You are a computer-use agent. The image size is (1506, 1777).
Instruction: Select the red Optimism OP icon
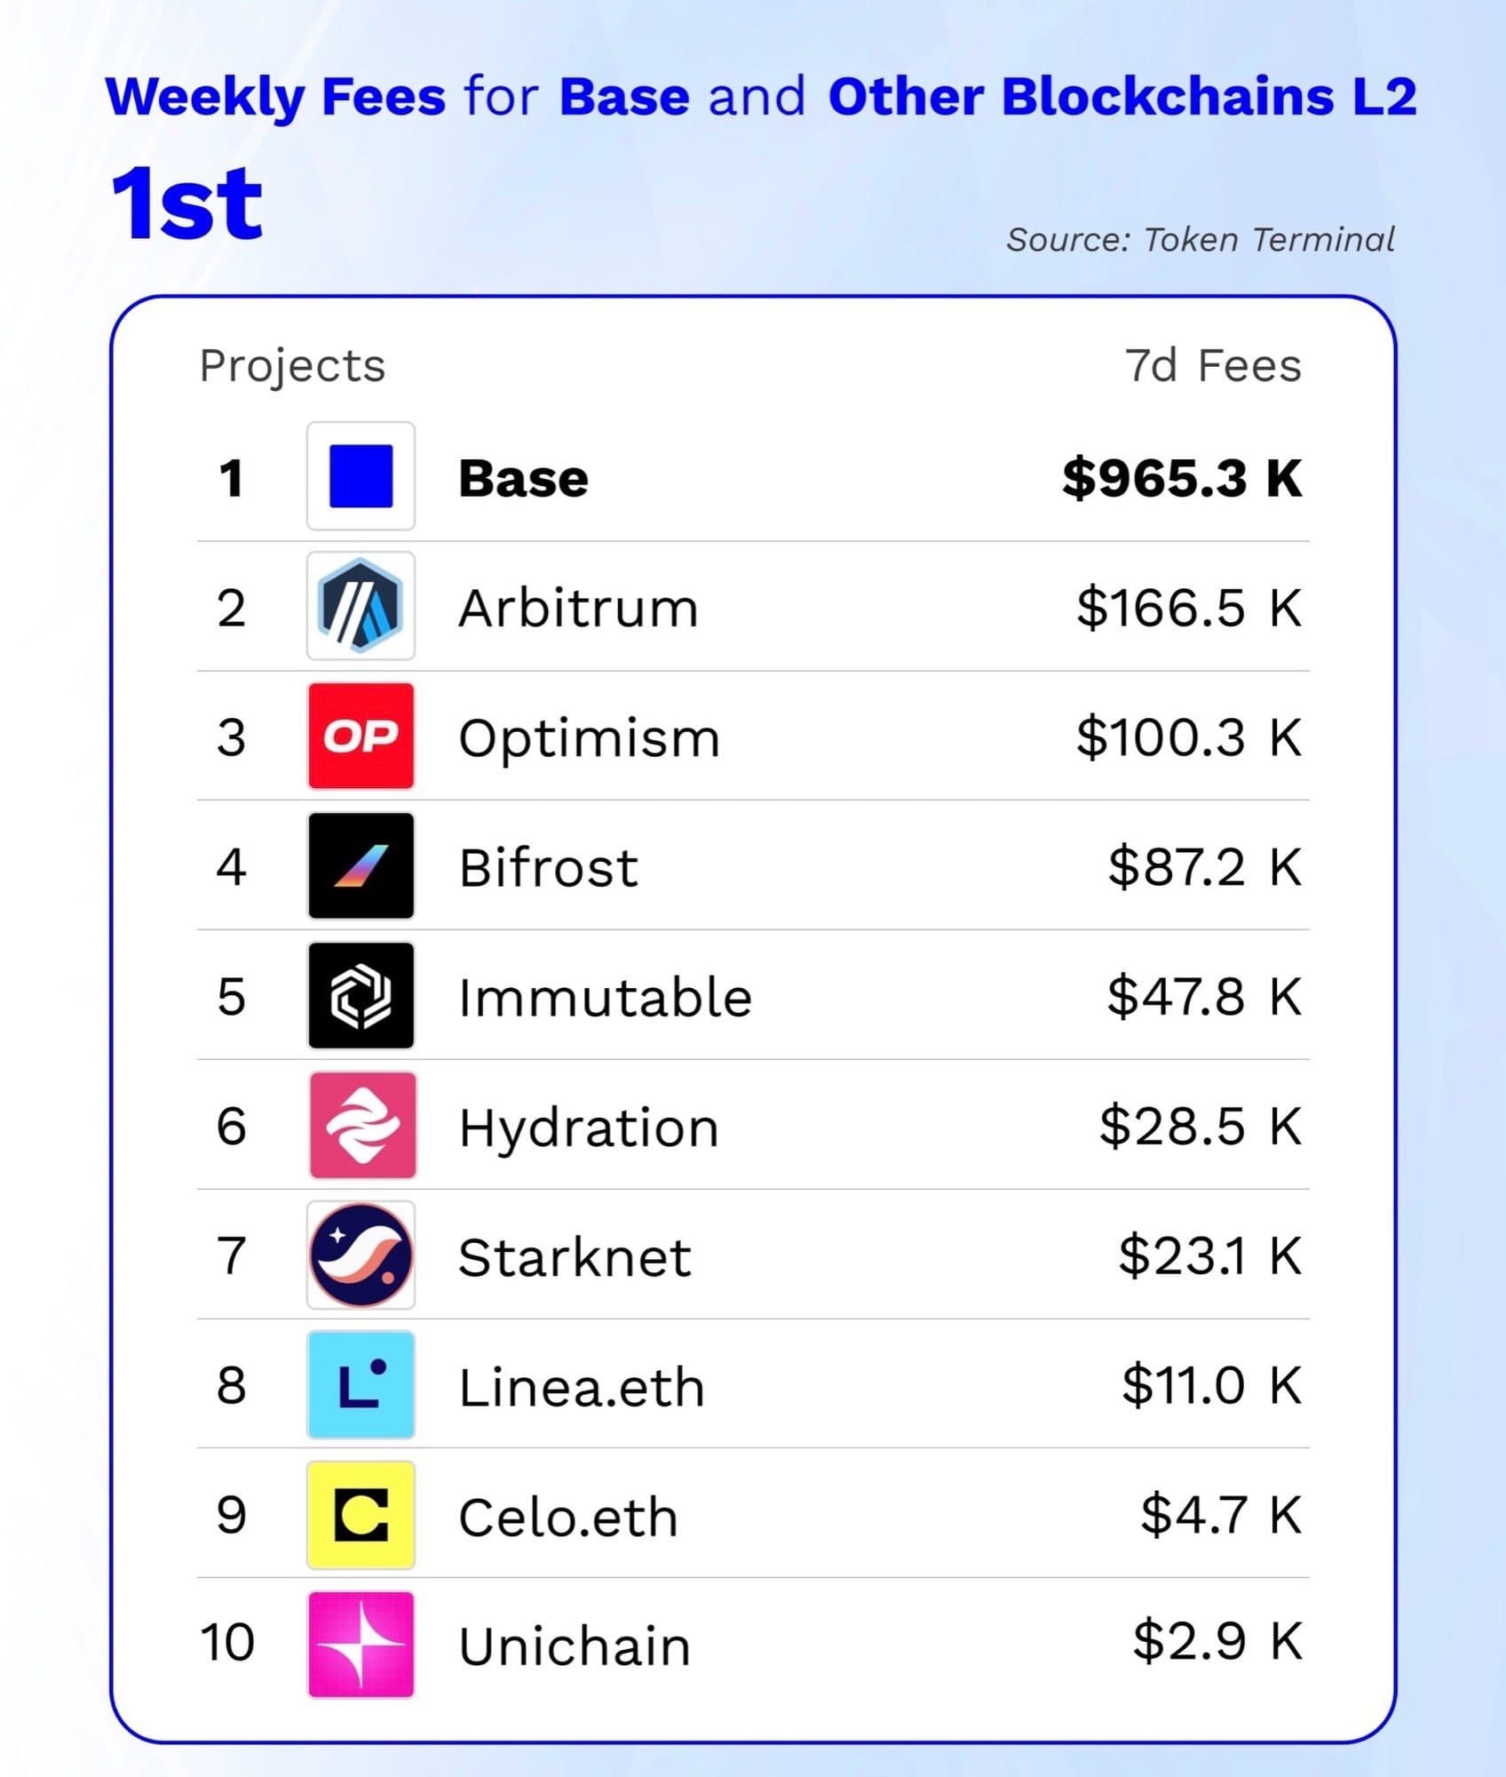coord(361,736)
